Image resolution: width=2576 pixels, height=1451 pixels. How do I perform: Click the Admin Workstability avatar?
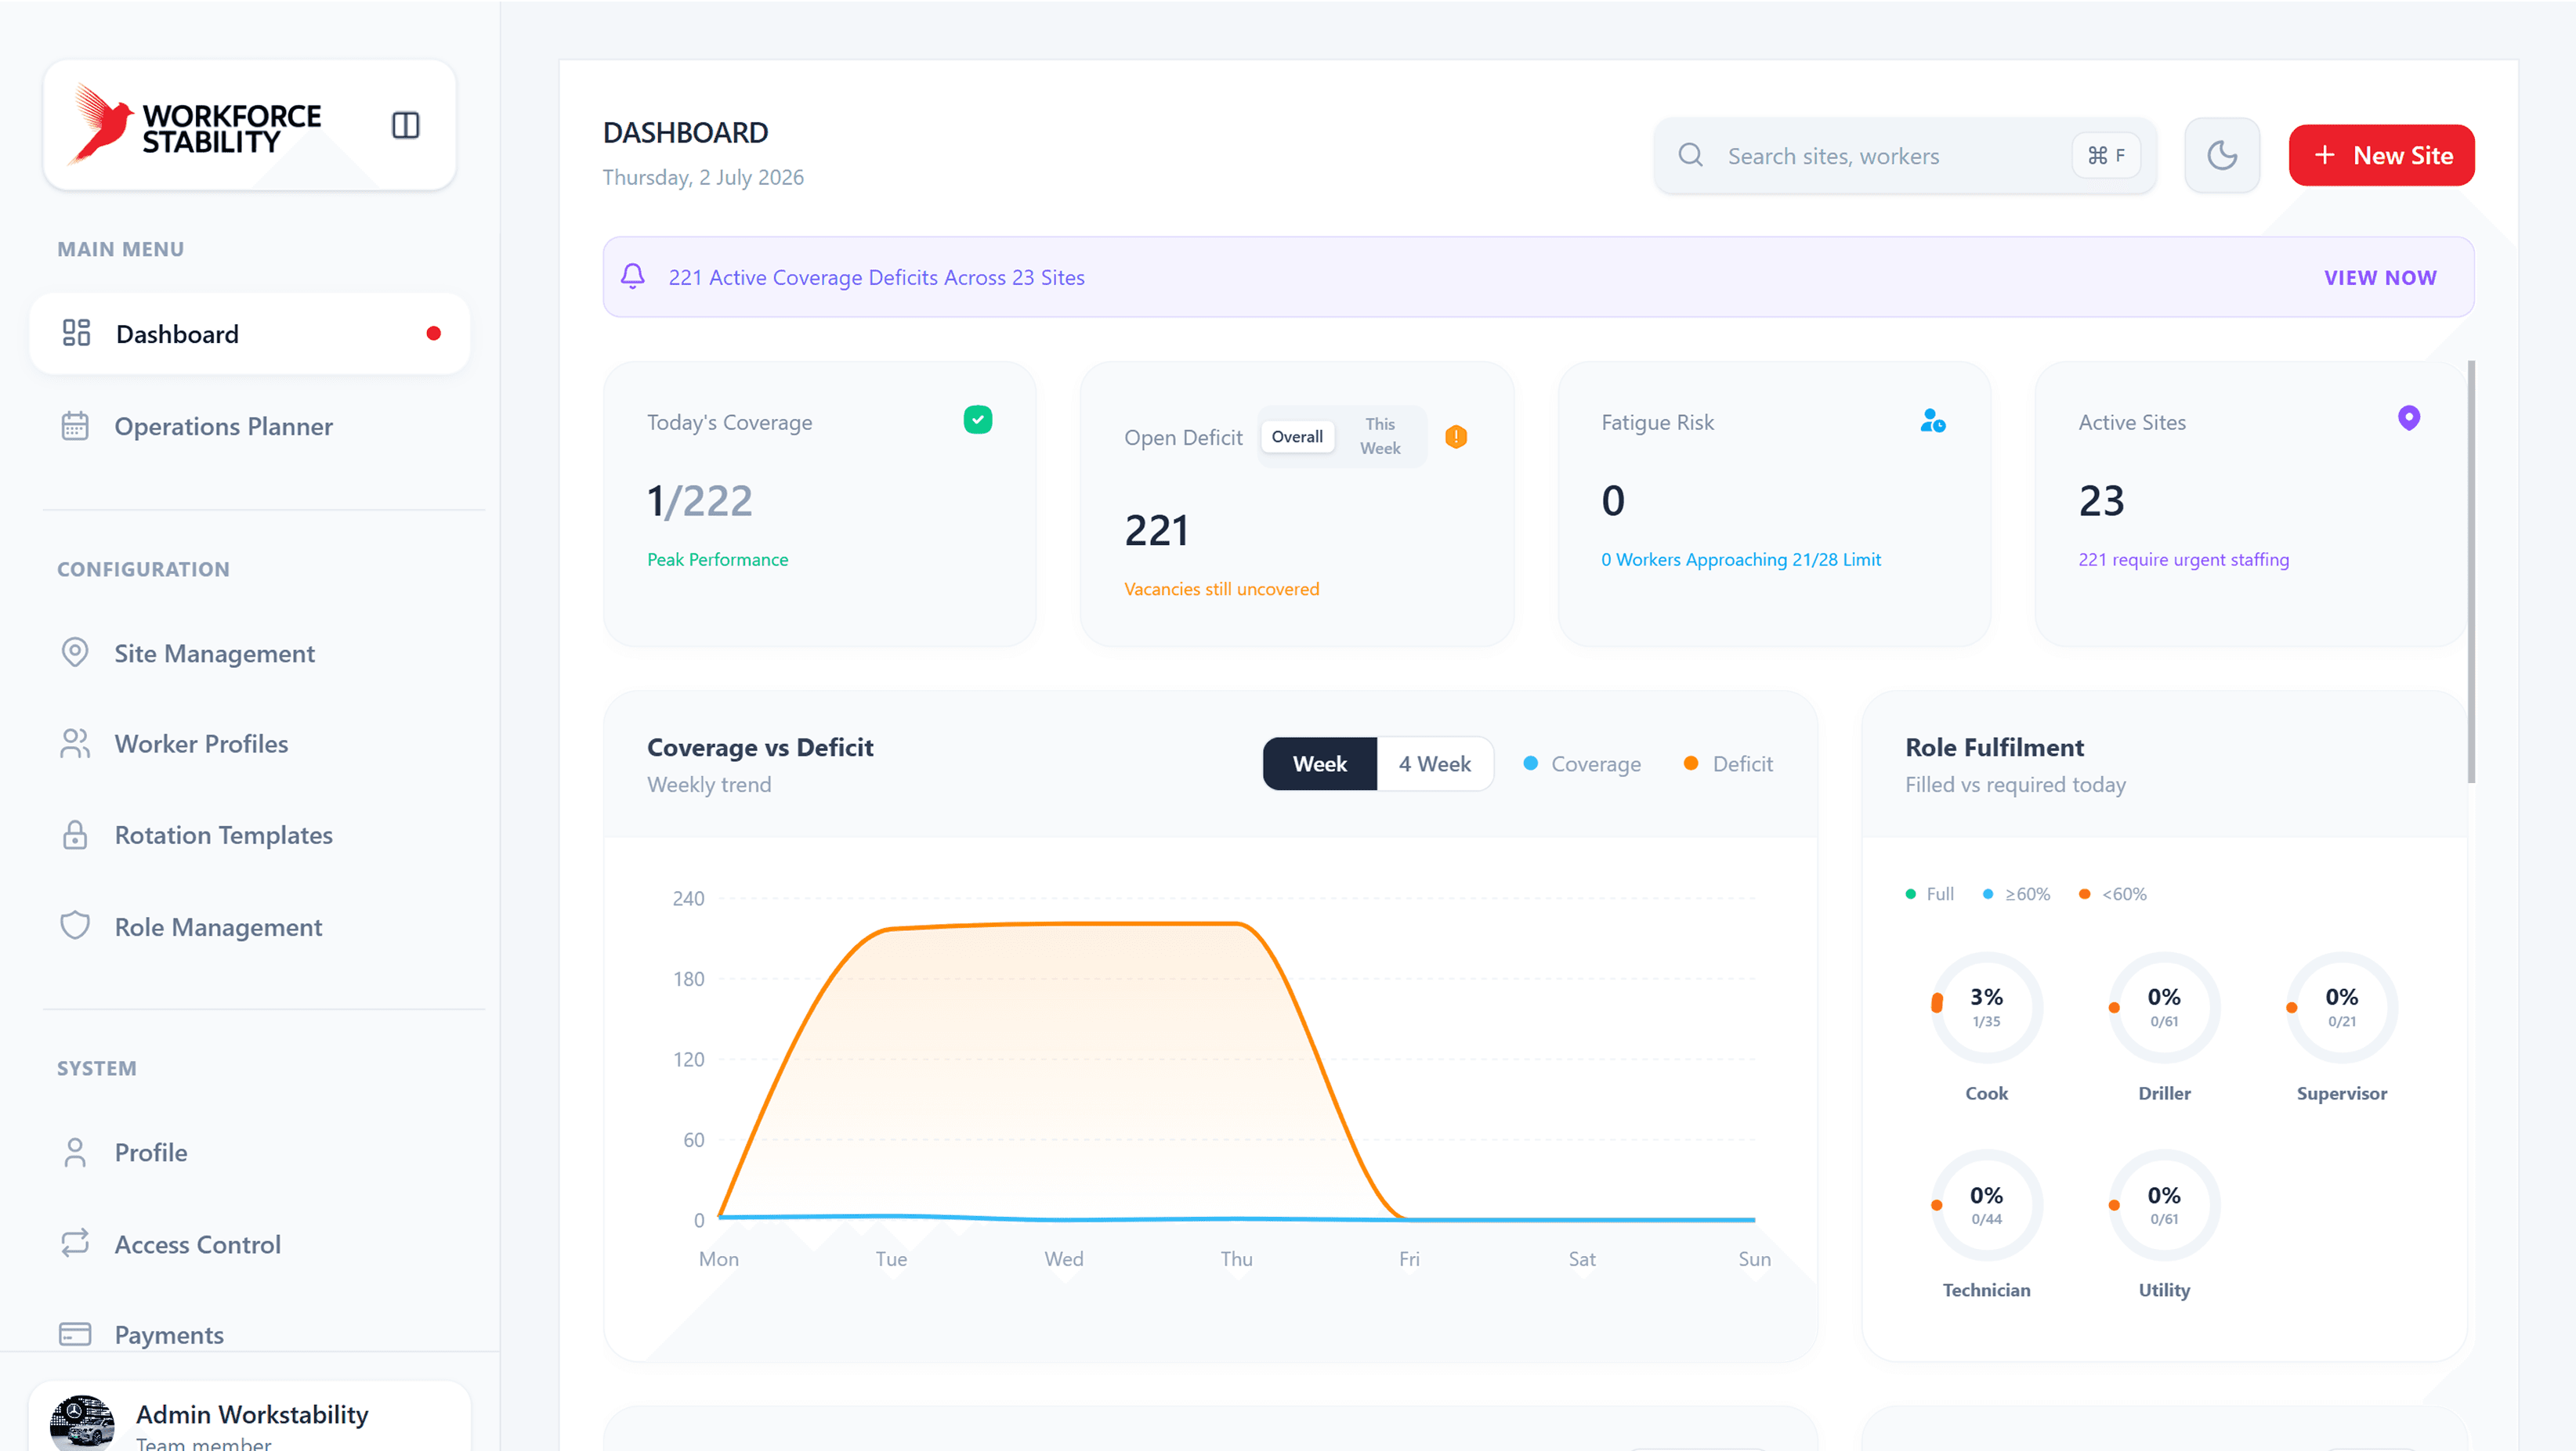(82, 1423)
